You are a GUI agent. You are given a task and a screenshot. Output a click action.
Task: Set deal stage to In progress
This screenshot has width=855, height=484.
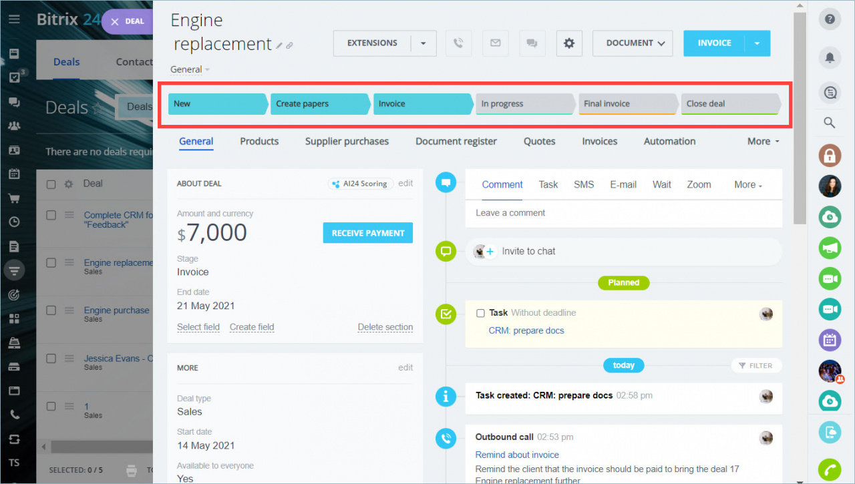pos(524,104)
